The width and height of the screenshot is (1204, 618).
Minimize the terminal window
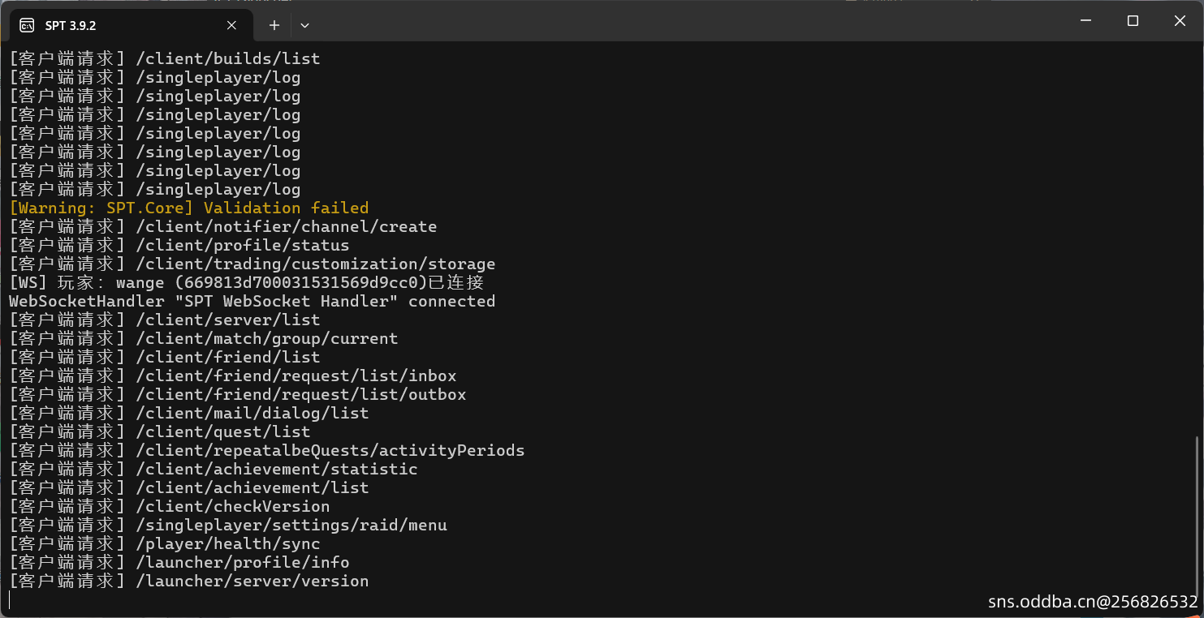click(1085, 21)
